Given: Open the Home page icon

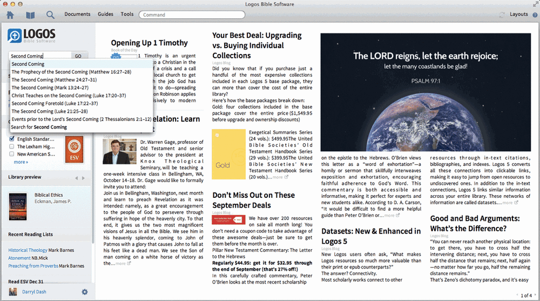Looking at the screenshot, I should [x=10, y=15].
